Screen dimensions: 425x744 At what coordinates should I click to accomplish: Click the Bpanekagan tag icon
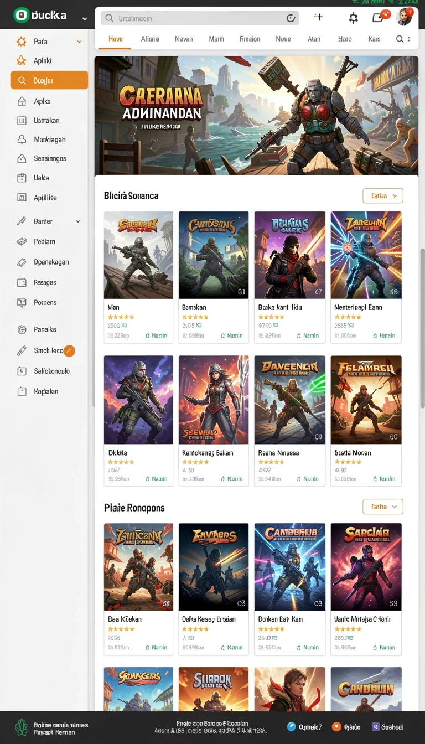(22, 262)
